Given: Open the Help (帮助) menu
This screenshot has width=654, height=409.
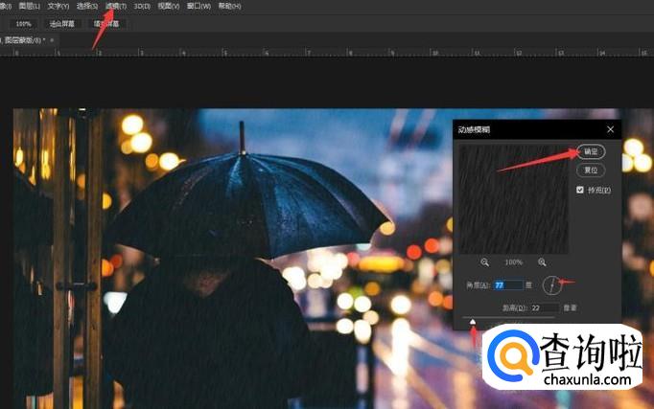Looking at the screenshot, I should pyautogui.click(x=229, y=6).
